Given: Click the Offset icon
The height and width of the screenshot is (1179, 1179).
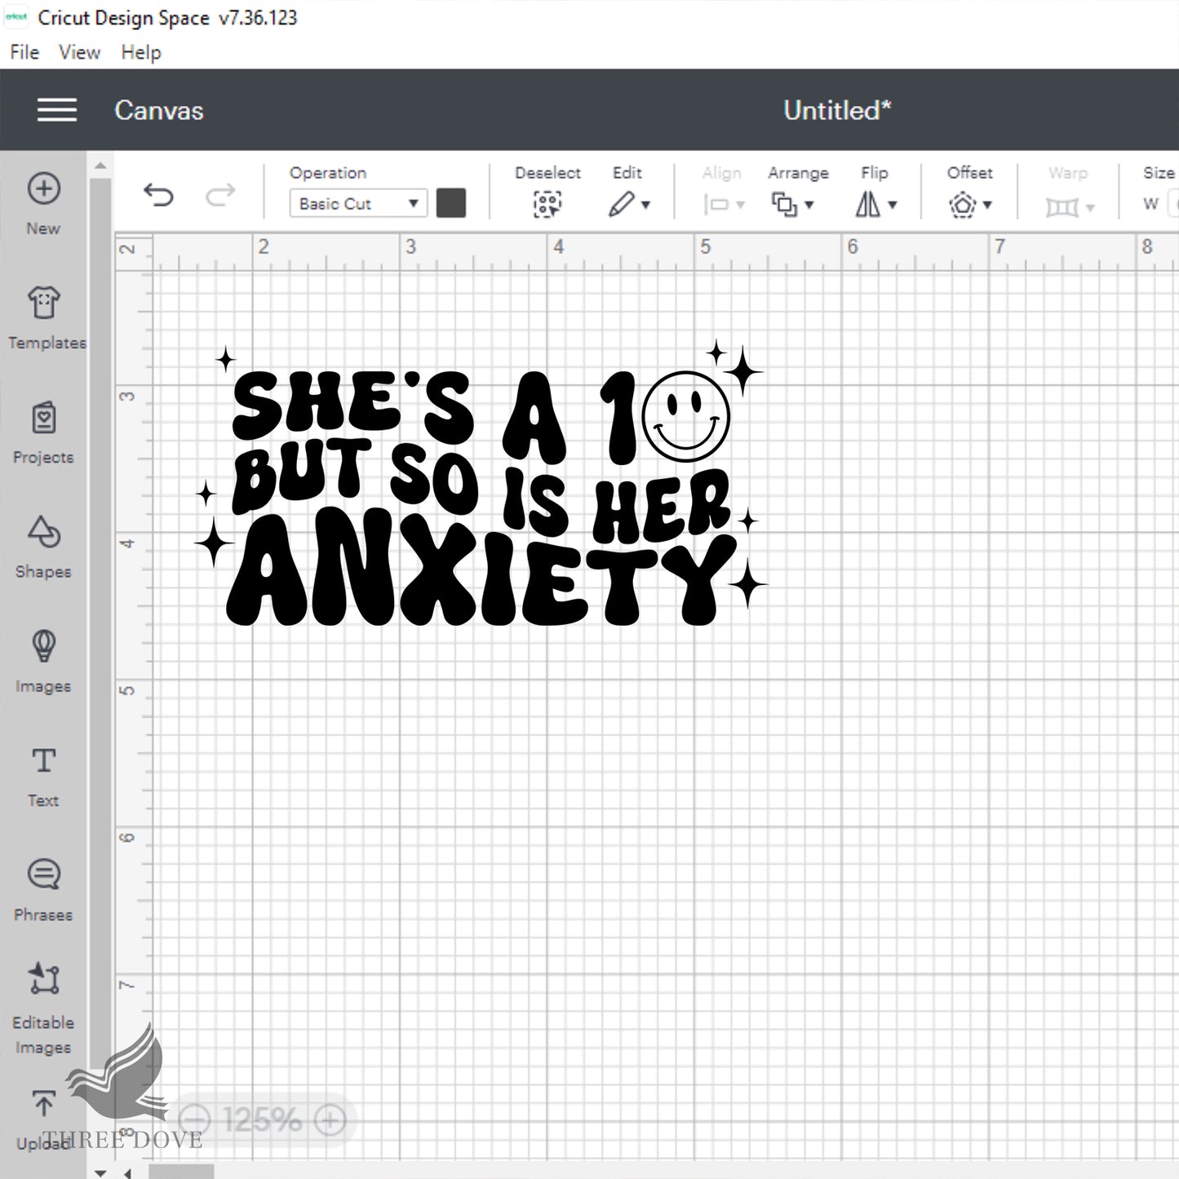Looking at the screenshot, I should (x=963, y=204).
